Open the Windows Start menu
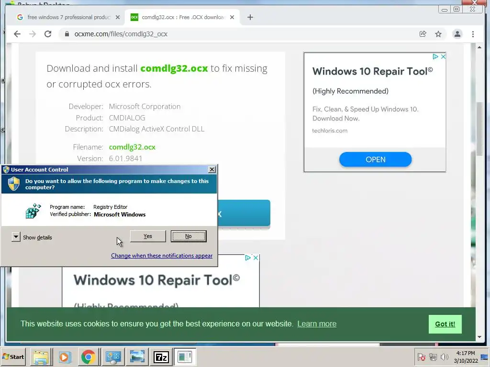This screenshot has width=490, height=367. click(x=13, y=356)
